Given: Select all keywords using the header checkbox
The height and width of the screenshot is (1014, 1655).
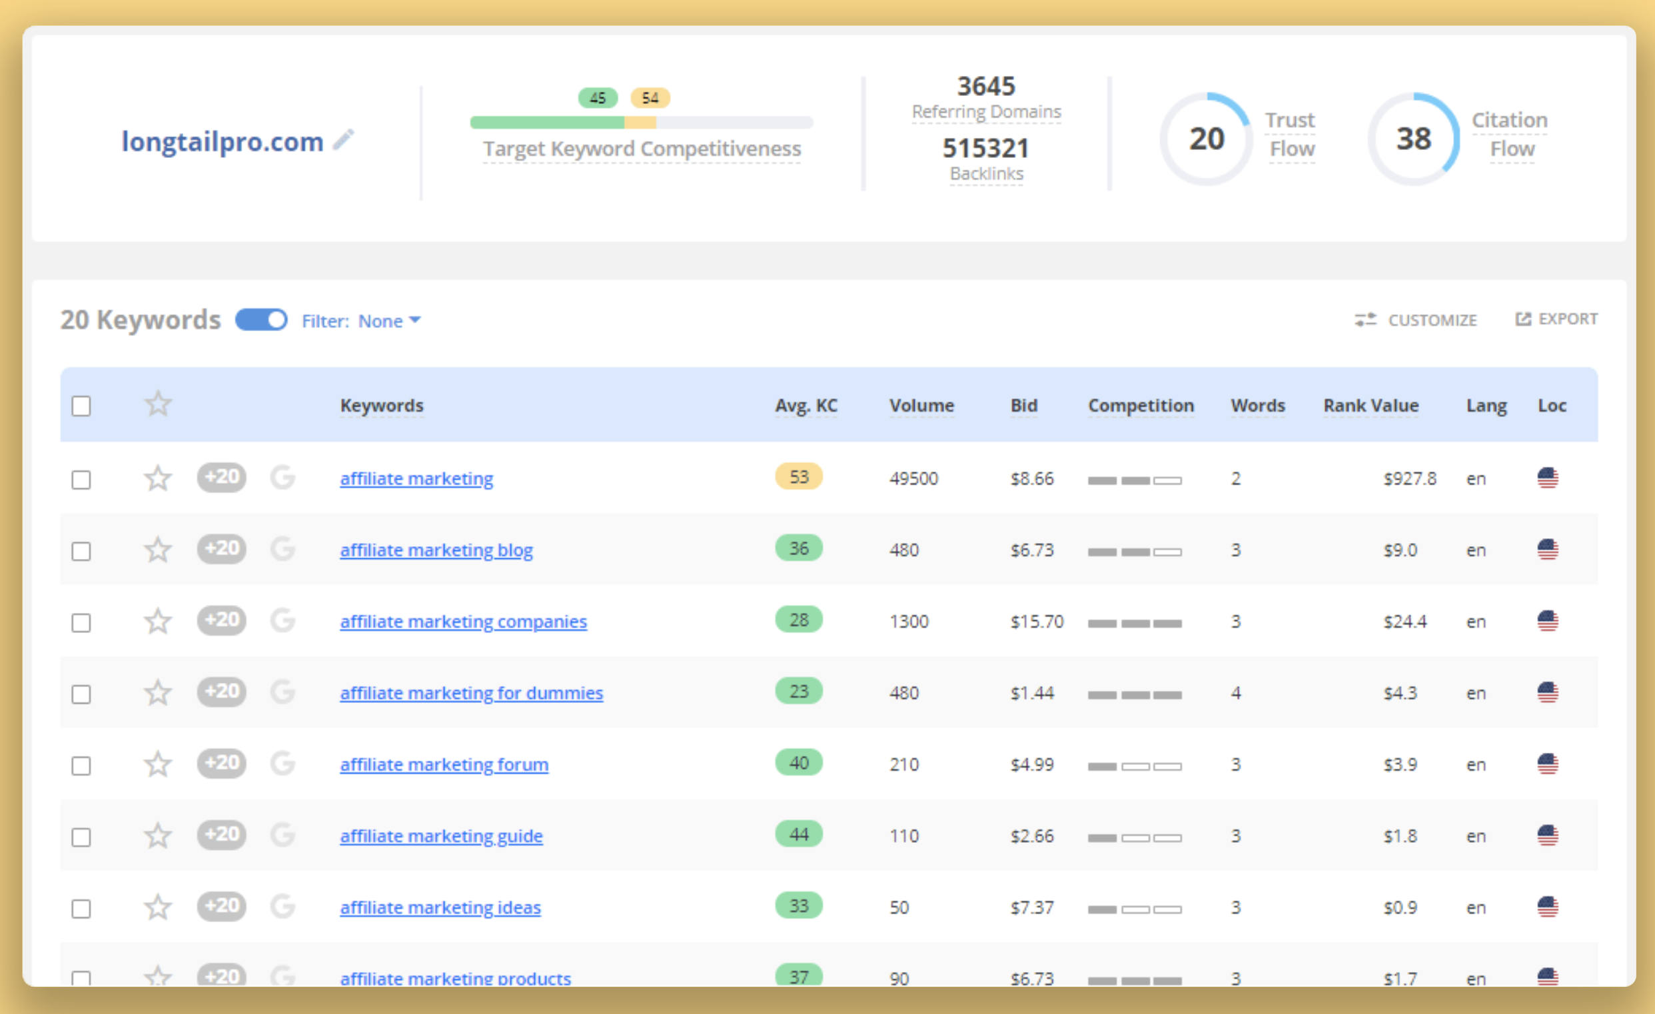Looking at the screenshot, I should click(81, 405).
